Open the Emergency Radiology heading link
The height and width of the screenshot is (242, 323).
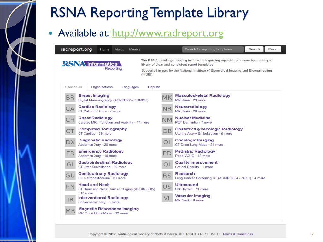pyautogui.click(x=101, y=151)
